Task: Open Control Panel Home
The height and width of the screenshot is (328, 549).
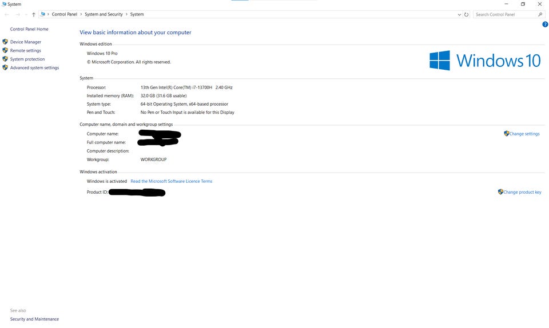Action: (29, 29)
